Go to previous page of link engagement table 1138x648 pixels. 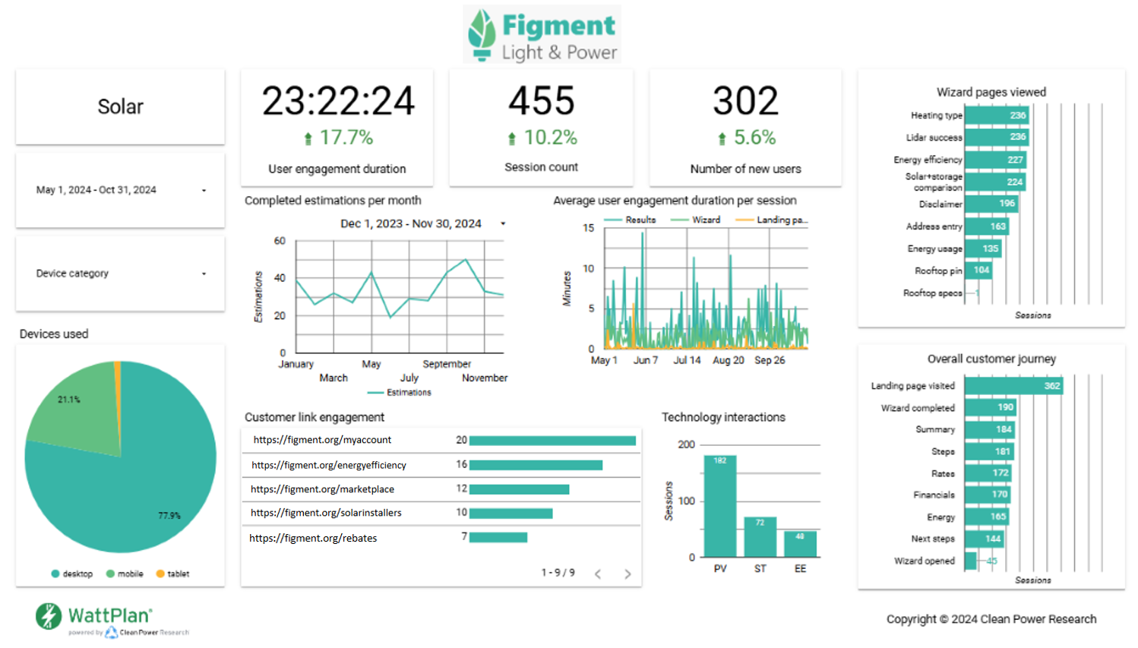598,574
